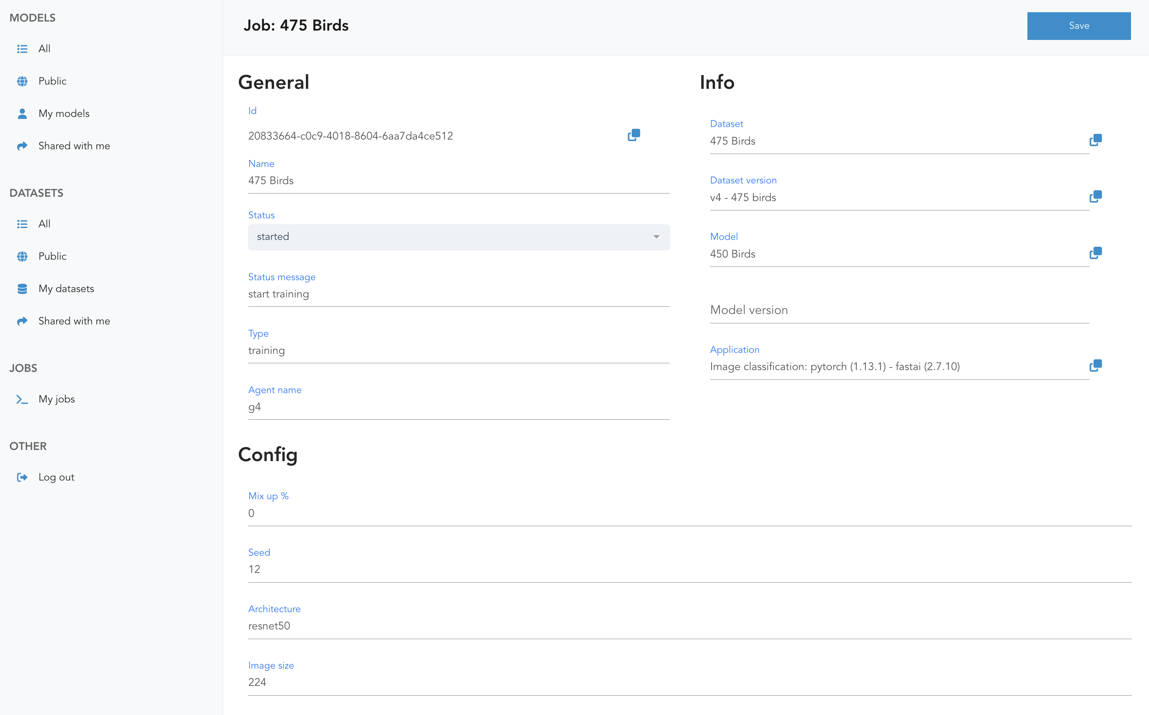Viewport: 1149px width, 715px height.
Task: Click the copy icon next to Dataset name
Action: click(x=1095, y=139)
